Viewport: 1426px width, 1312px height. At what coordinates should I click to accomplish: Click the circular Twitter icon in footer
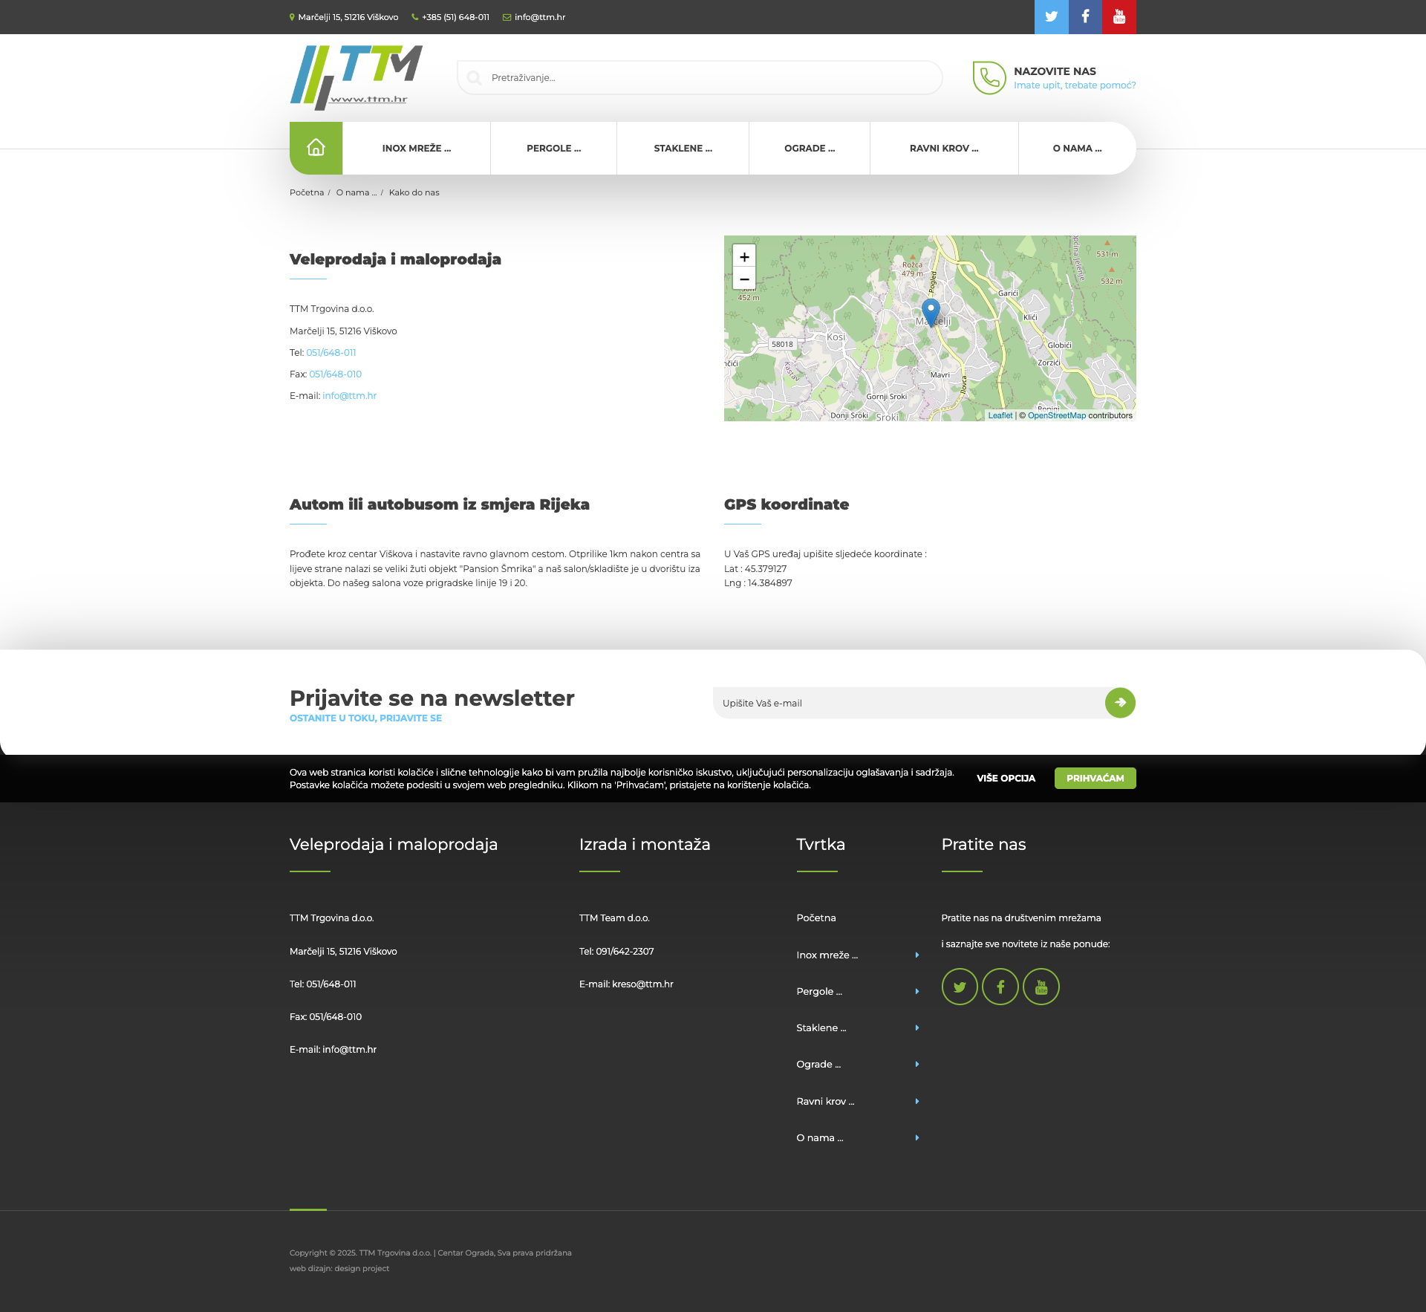pos(960,987)
